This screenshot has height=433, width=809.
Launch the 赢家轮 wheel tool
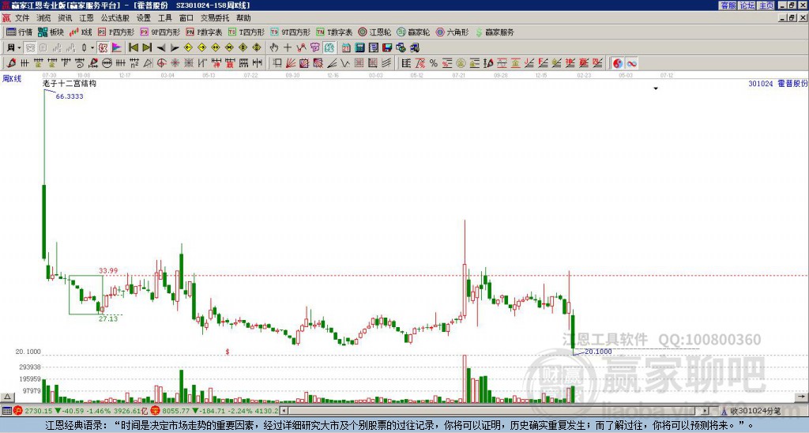tap(413, 32)
